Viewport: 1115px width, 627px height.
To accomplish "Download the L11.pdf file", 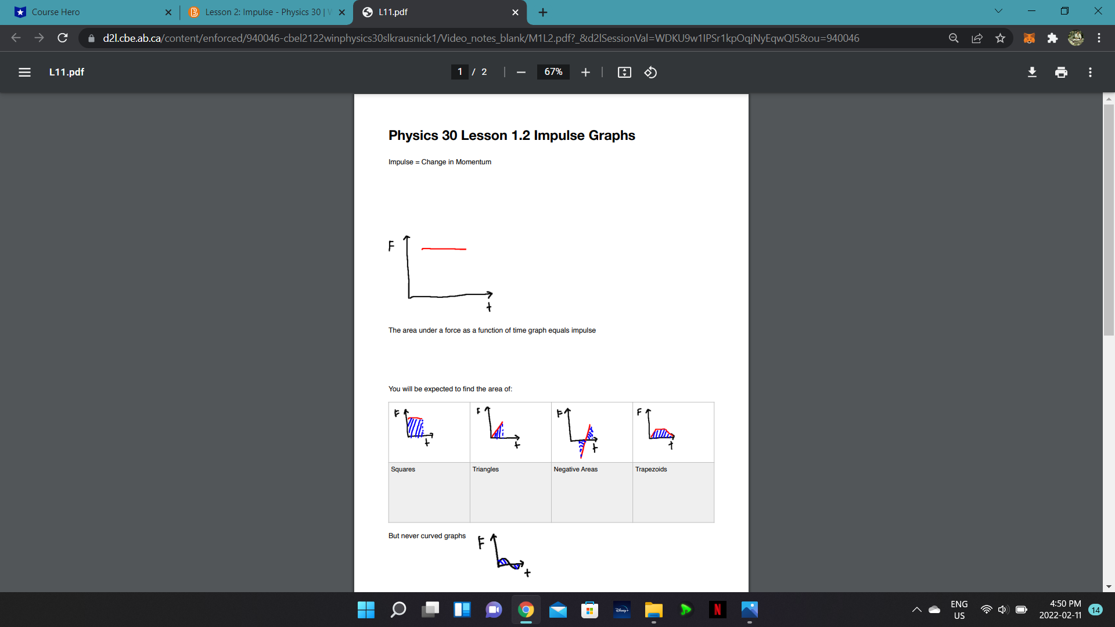I will tap(1033, 72).
